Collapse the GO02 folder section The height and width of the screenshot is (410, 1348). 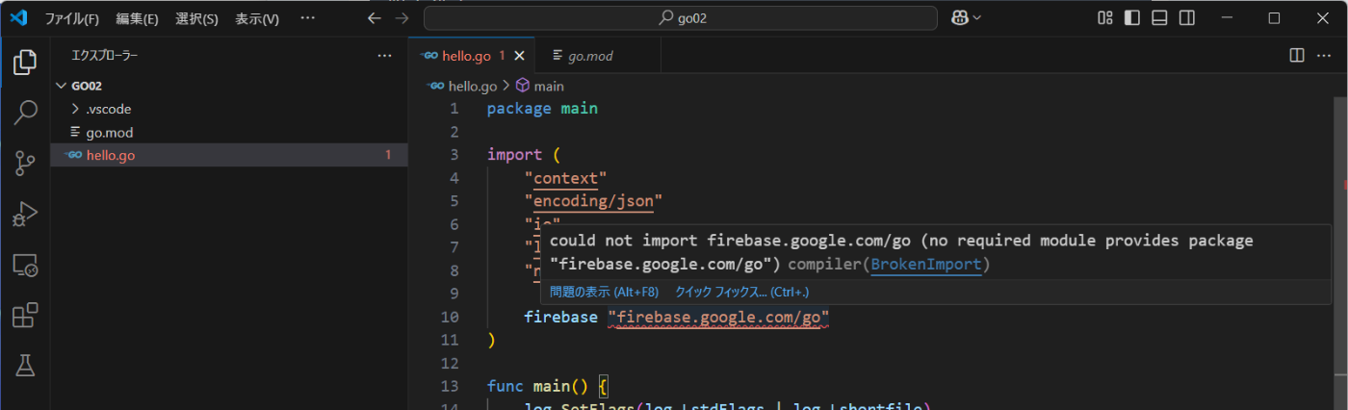(x=229, y=86)
